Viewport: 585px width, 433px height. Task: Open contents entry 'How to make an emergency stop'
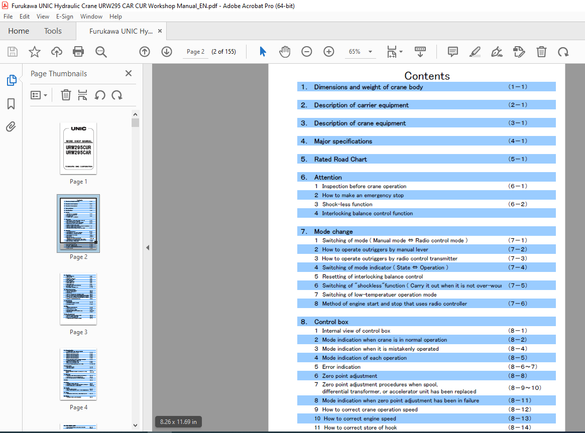[426, 195]
